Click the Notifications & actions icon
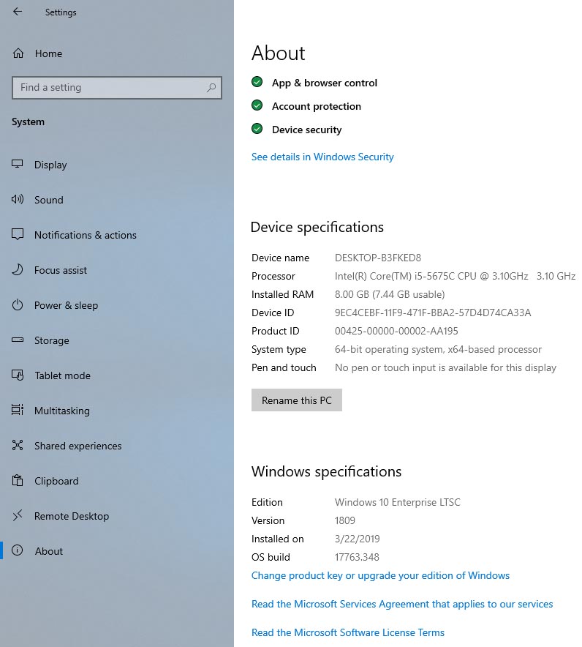The image size is (582, 647). pos(18,234)
